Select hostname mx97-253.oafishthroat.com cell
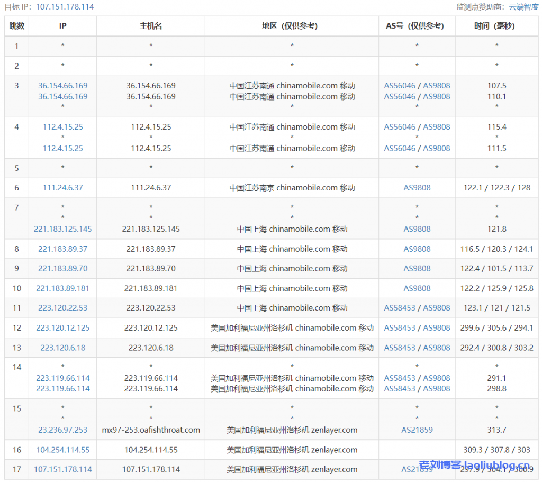Viewport: 542px width, 483px height. click(x=151, y=430)
